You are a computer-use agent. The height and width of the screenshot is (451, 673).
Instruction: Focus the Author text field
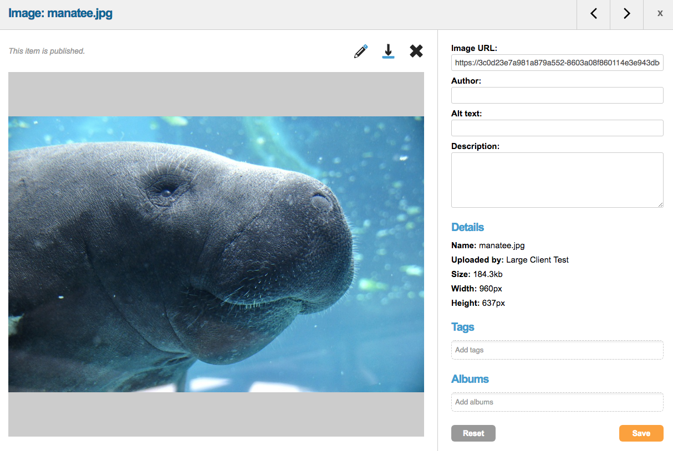point(557,95)
